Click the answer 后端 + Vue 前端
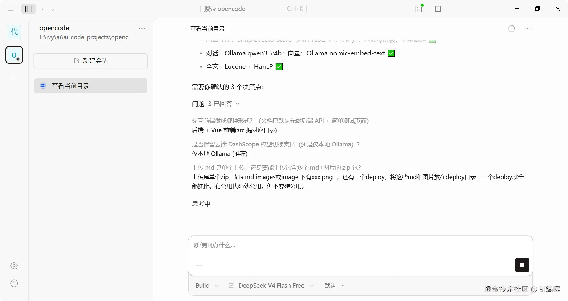This screenshot has height=301, width=568. point(234,130)
